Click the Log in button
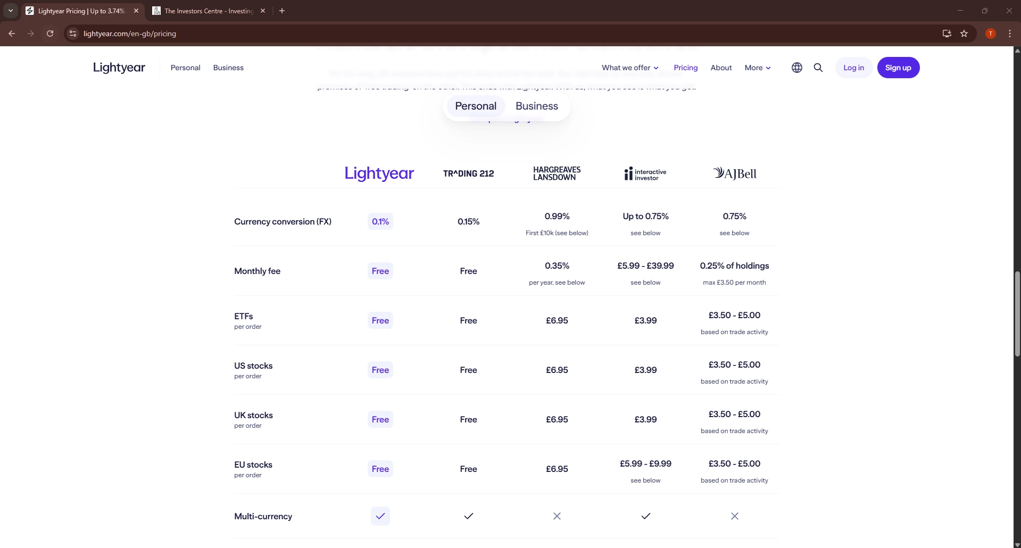This screenshot has width=1021, height=548. click(x=853, y=68)
